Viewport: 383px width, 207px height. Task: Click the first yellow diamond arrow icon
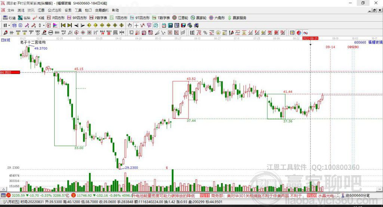[89, 25]
